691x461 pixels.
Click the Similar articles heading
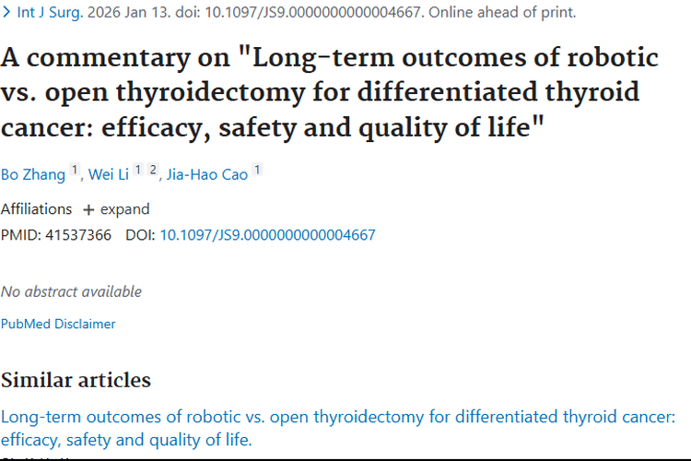pos(76,380)
